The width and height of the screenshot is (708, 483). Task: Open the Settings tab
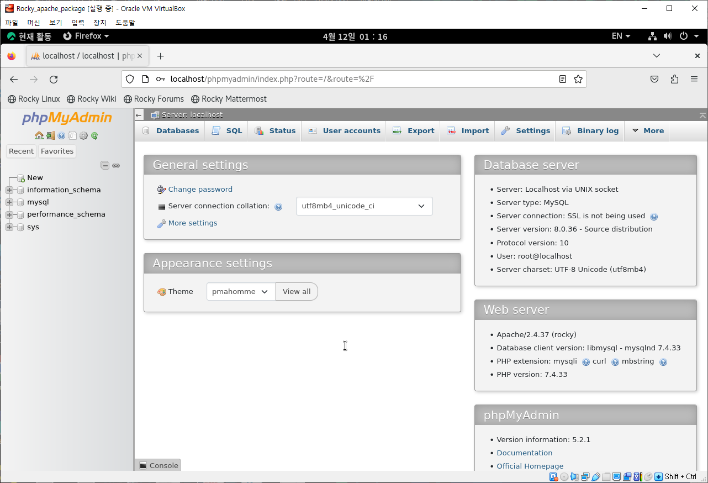(x=525, y=131)
